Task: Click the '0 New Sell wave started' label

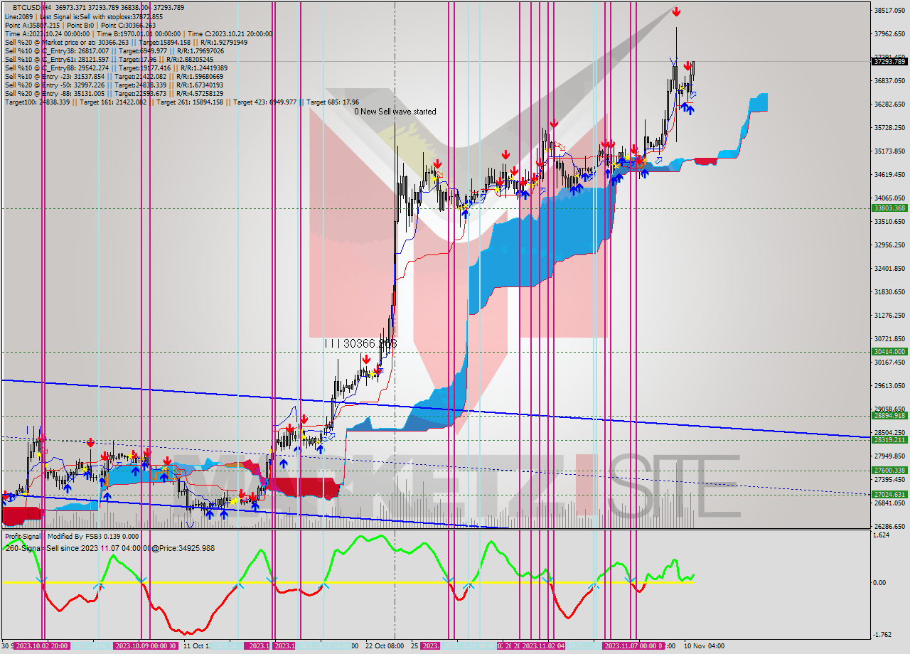Action: click(395, 112)
